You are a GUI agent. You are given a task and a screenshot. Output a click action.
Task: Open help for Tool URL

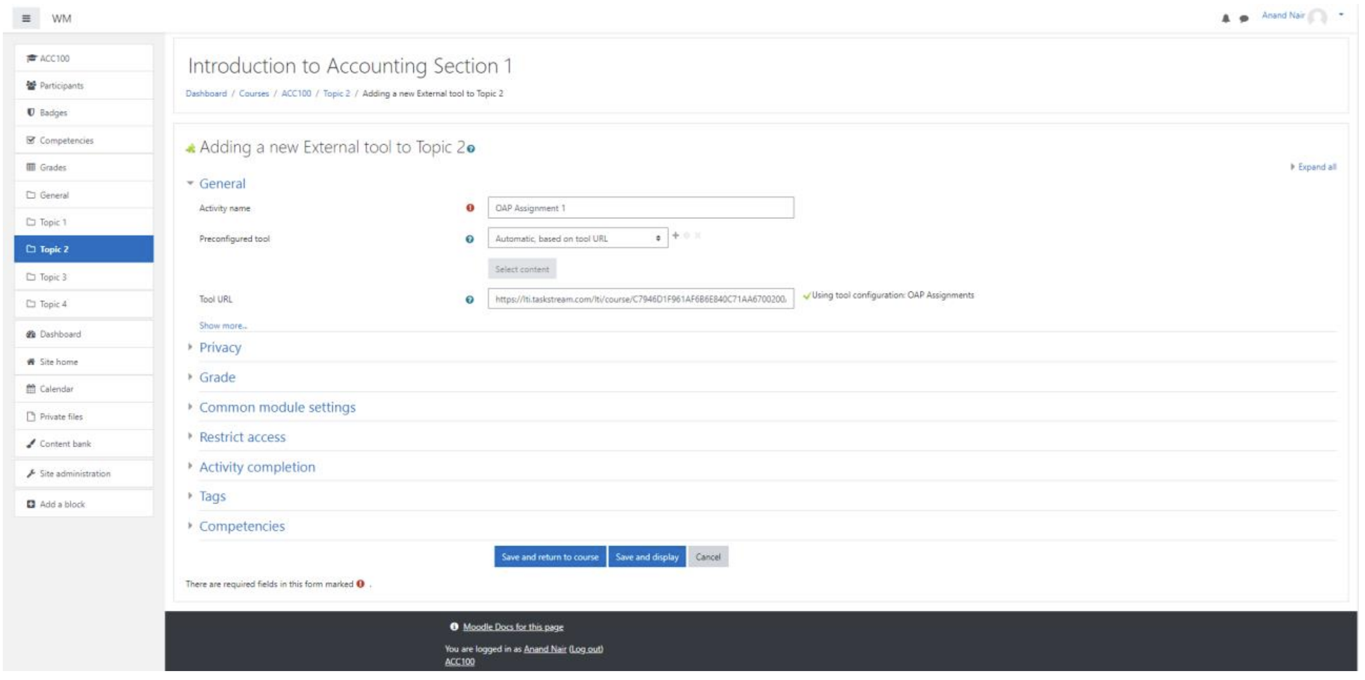(x=470, y=300)
